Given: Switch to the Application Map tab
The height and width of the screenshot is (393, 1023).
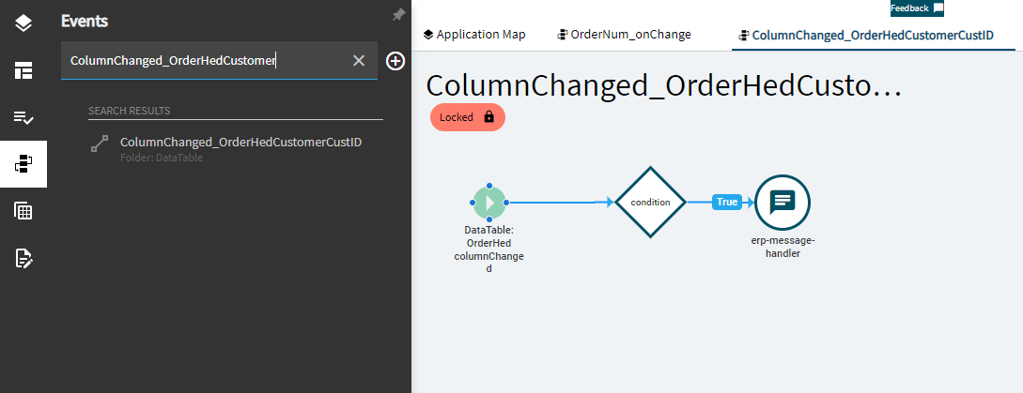Looking at the screenshot, I should click(474, 35).
